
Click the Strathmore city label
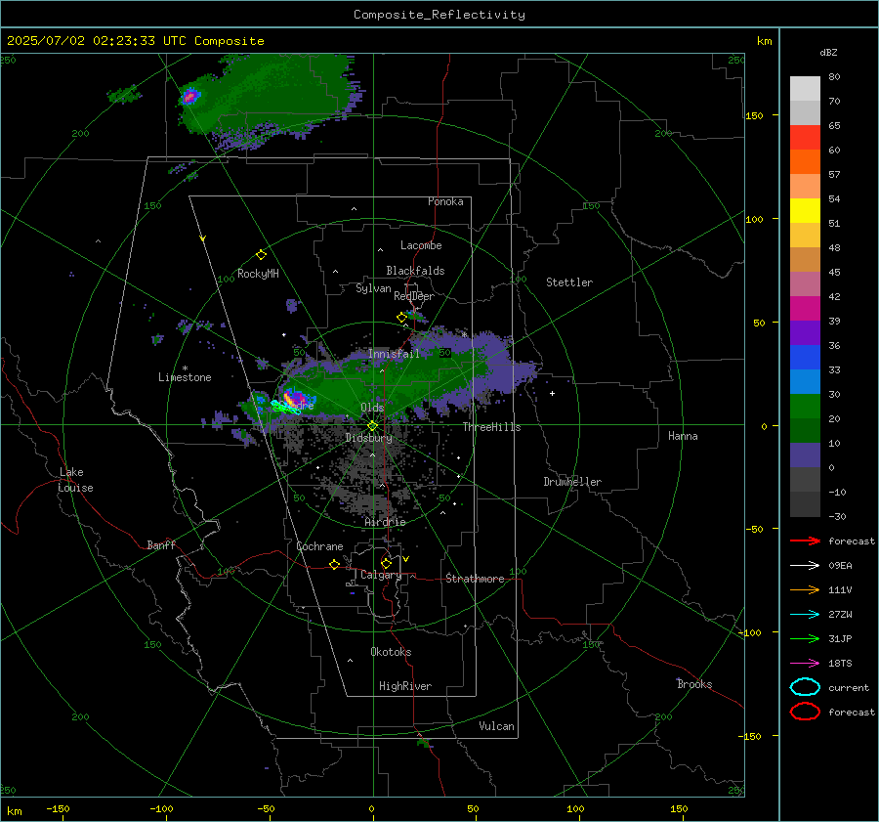(475, 579)
